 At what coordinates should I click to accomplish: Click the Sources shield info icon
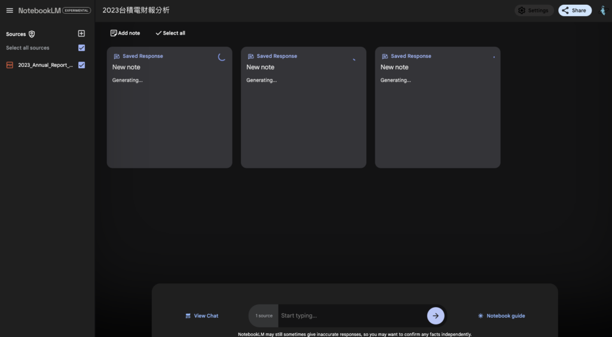[32, 34]
